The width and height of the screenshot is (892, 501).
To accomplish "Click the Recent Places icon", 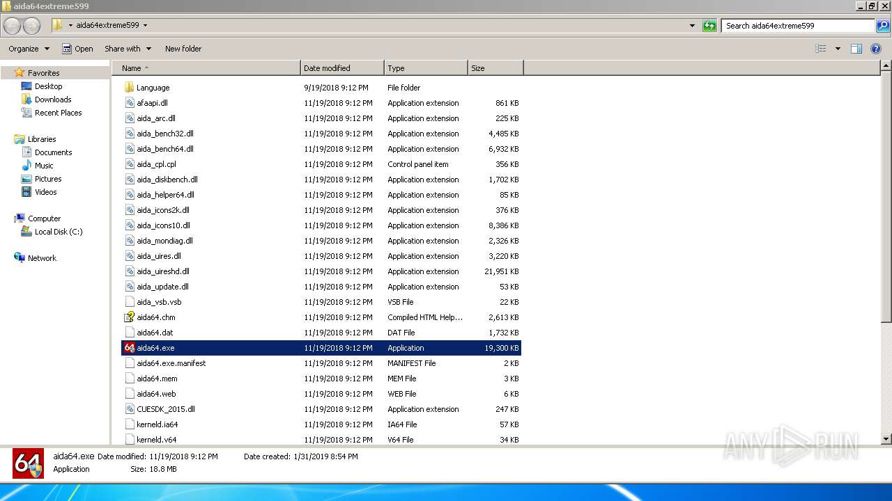I will pyautogui.click(x=26, y=113).
